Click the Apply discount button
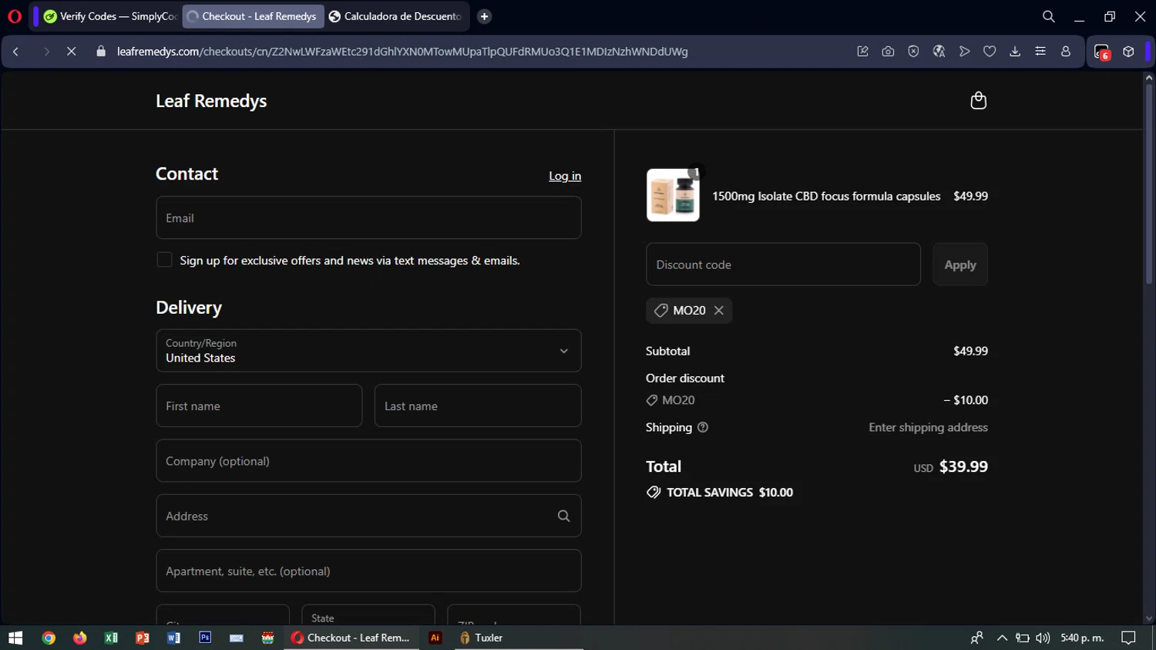The height and width of the screenshot is (650, 1156). [960, 264]
